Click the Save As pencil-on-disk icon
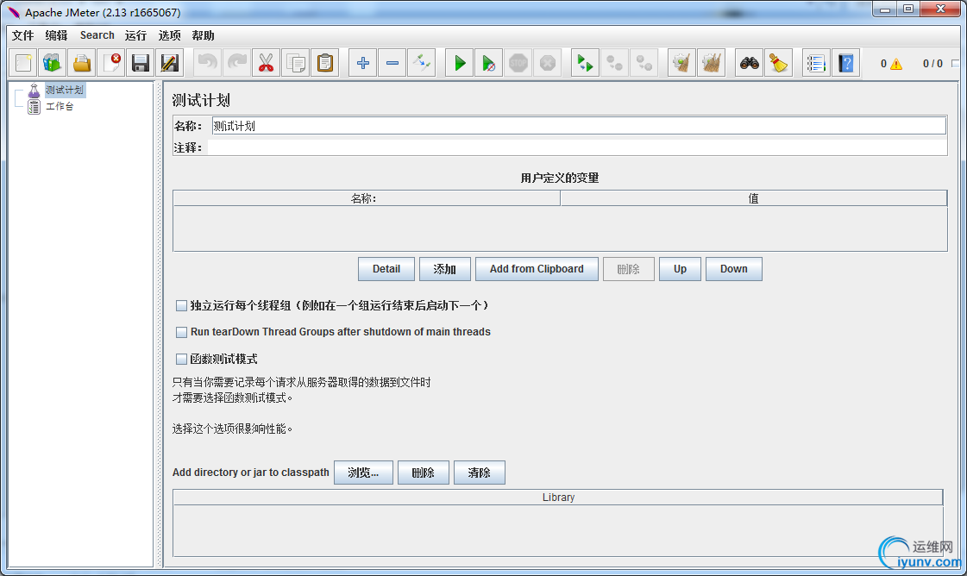This screenshot has width=967, height=576. pos(170,63)
